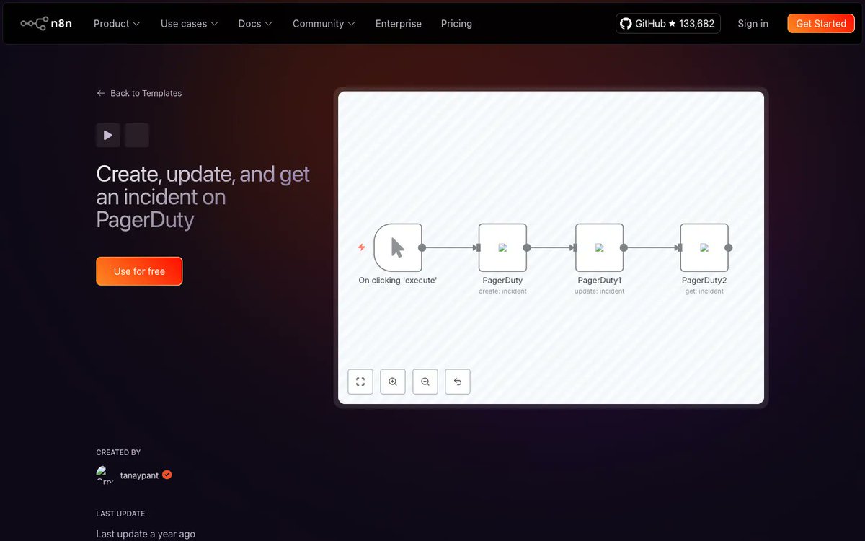Click the lightning trigger icon
Image resolution: width=865 pixels, height=541 pixels.
pos(362,247)
